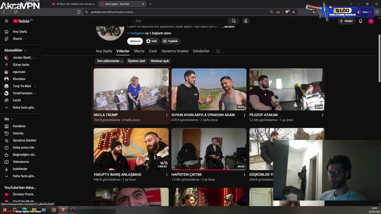381x214 pixels.
Task: Open OBS Studio from the taskbar
Action: (73, 210)
